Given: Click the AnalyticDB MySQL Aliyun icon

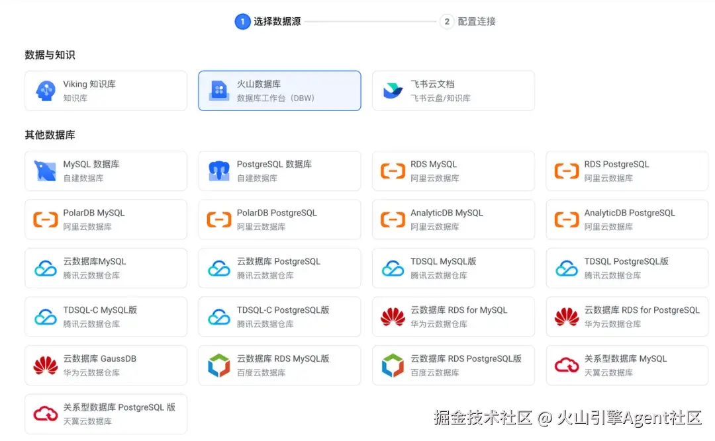Looking at the screenshot, I should (393, 220).
